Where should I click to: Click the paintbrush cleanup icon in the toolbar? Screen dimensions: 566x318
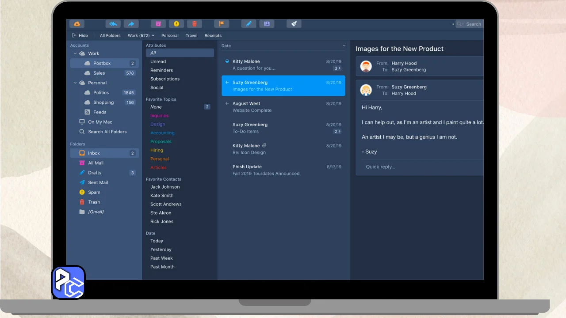click(x=294, y=24)
